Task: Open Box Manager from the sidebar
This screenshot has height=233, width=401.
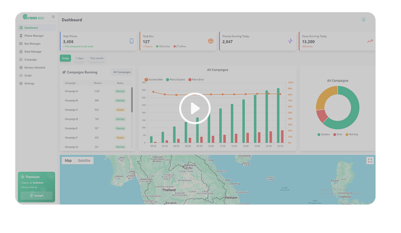Action: [x=32, y=44]
